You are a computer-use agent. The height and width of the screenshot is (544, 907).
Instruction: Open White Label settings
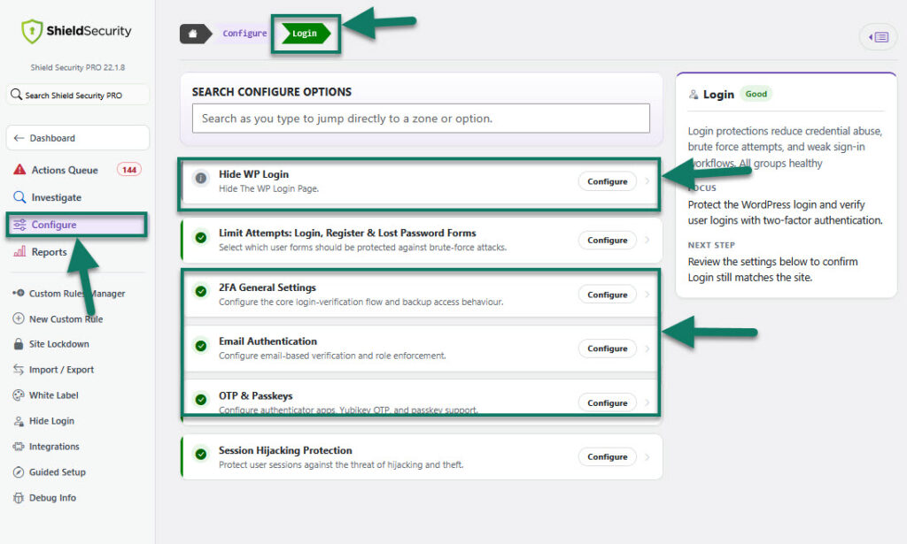54,395
